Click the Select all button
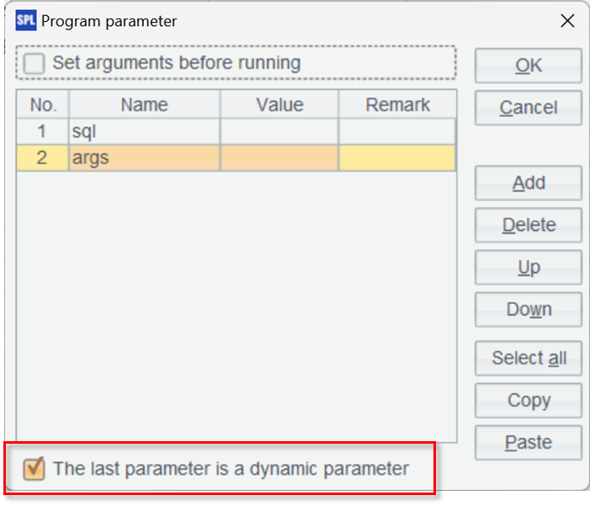590x506 pixels. point(528,358)
